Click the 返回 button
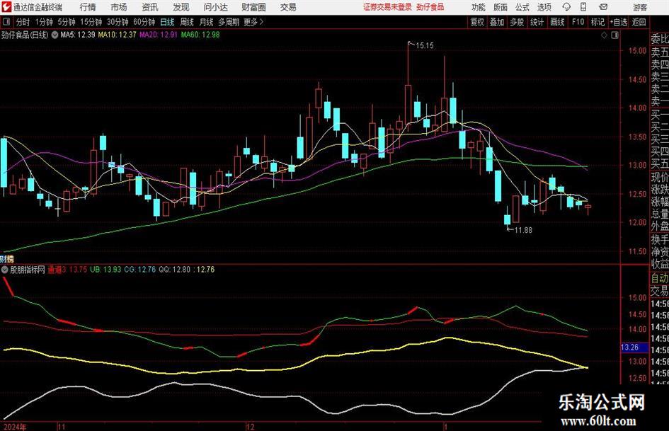 click(639, 22)
